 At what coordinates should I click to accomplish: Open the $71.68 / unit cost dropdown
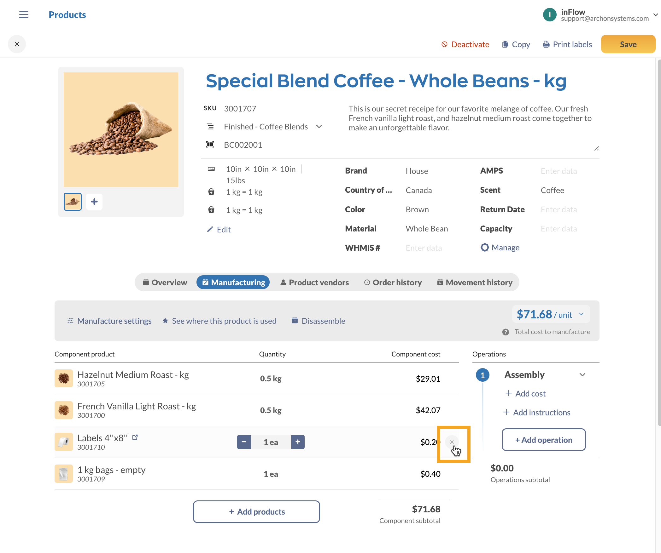coord(582,314)
